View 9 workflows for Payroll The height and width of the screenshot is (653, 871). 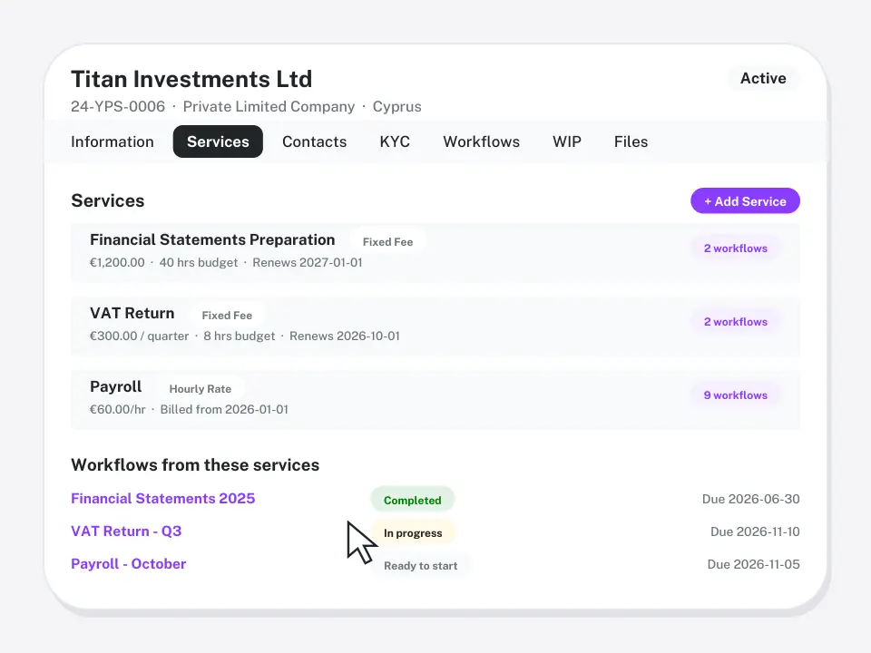pyautogui.click(x=736, y=395)
